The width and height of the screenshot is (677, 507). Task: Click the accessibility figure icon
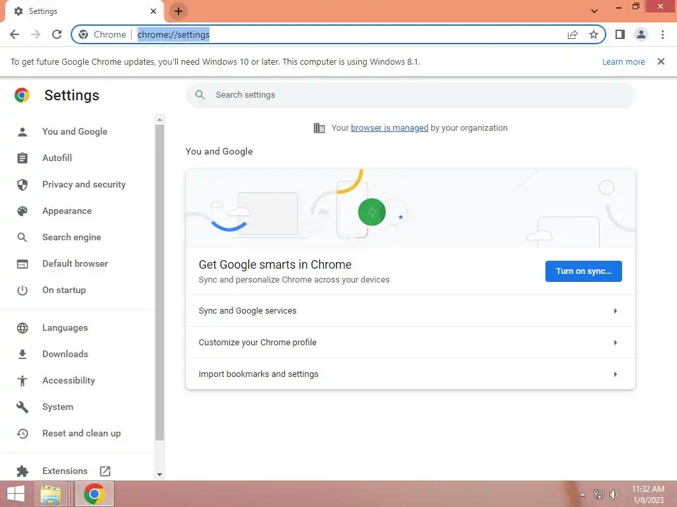pos(22,381)
